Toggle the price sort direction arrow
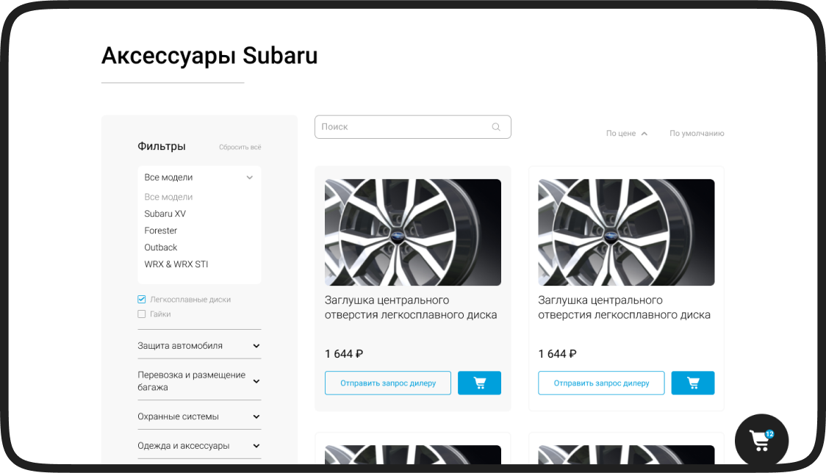 [x=644, y=134]
